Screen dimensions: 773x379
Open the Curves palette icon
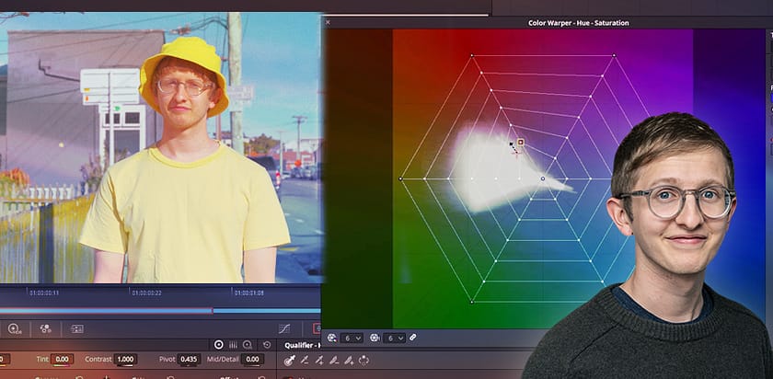click(284, 328)
